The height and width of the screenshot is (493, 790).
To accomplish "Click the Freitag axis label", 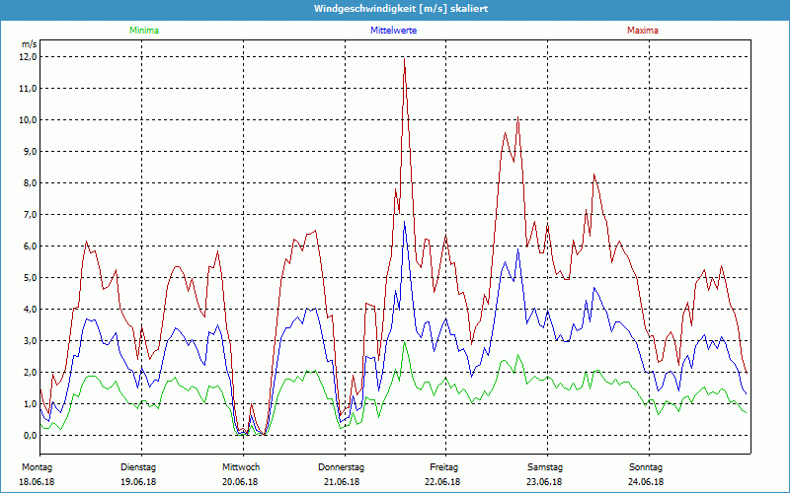I will 443,467.
